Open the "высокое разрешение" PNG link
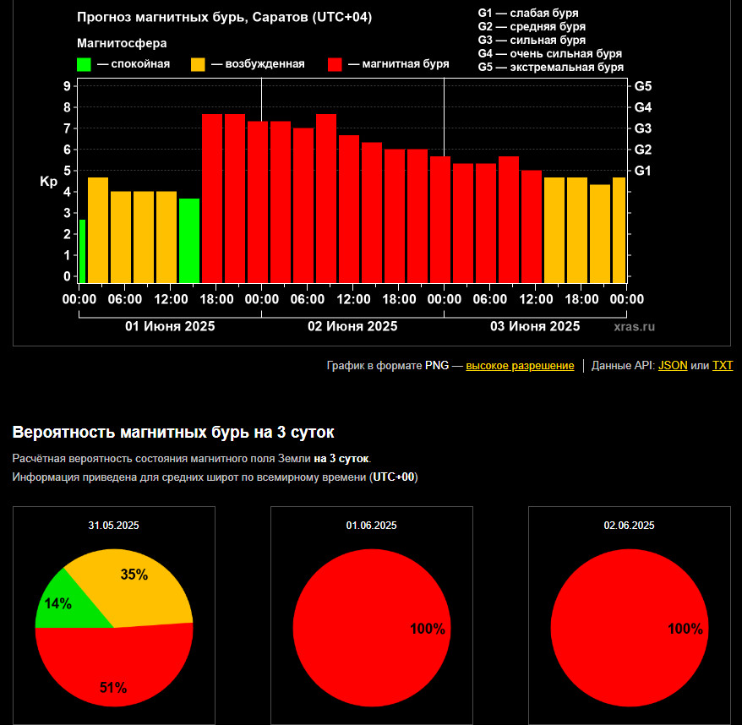The image size is (742, 725). [520, 366]
